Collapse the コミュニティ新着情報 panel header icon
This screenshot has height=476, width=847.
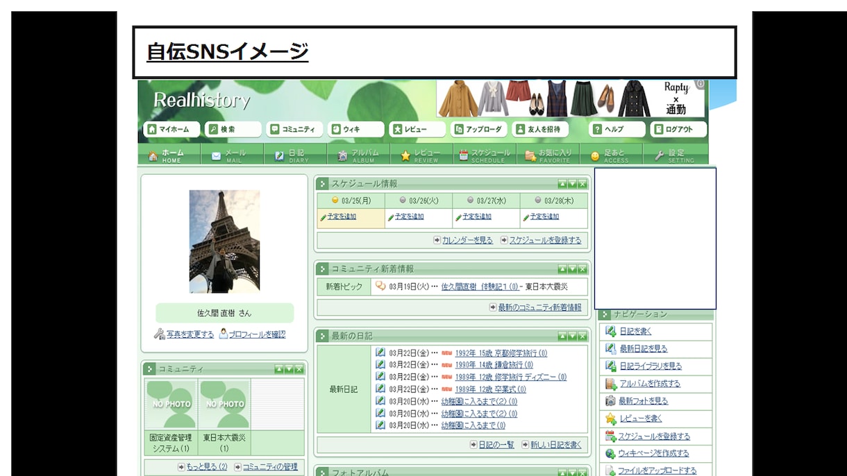[323, 269]
